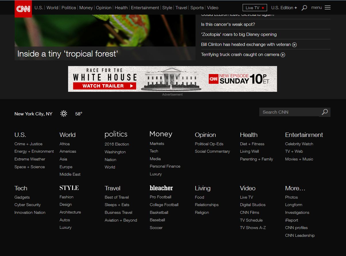
Task: Open the CNN Leadership link
Action: pyautogui.click(x=300, y=235)
